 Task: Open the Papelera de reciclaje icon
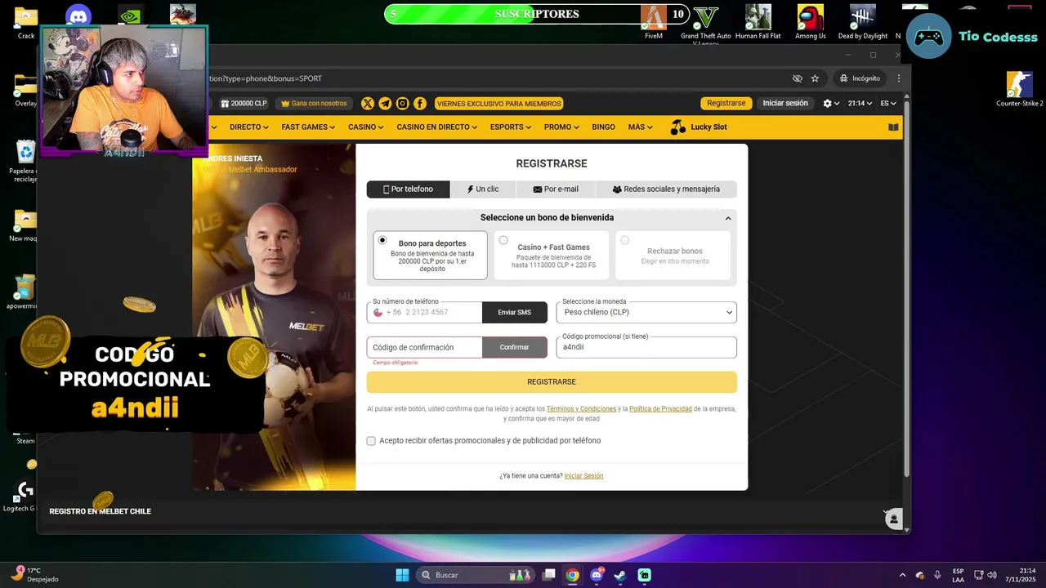tap(25, 162)
